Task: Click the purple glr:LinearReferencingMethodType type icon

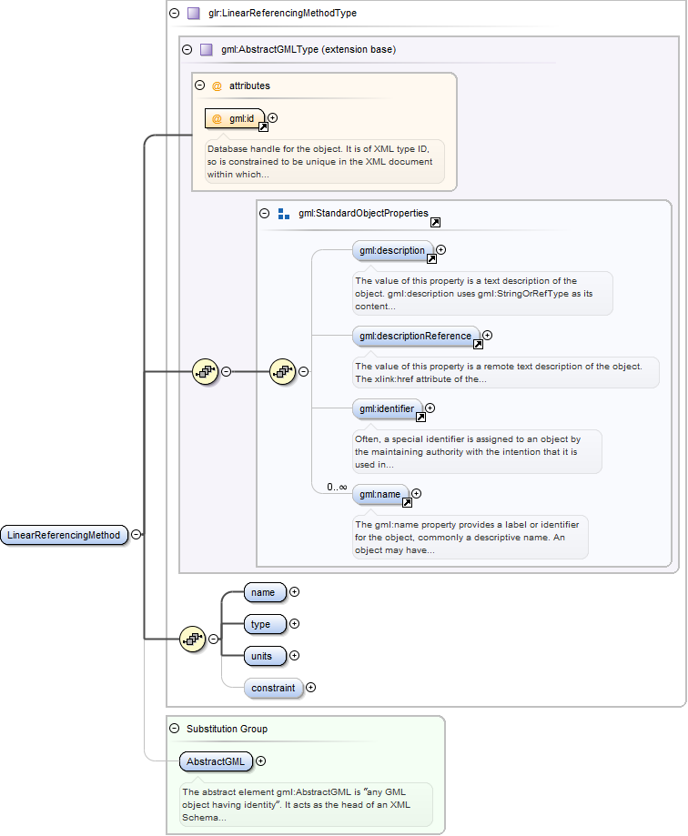Action: pos(193,14)
